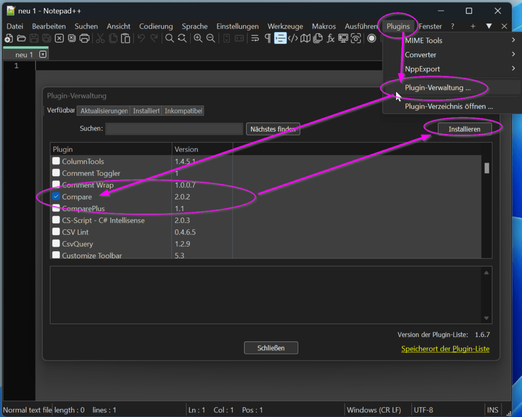
Task: Open the Sprache menu
Action: click(x=195, y=27)
